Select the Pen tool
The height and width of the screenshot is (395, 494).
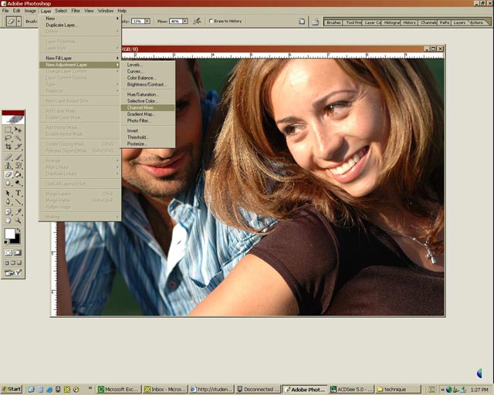click(x=8, y=201)
